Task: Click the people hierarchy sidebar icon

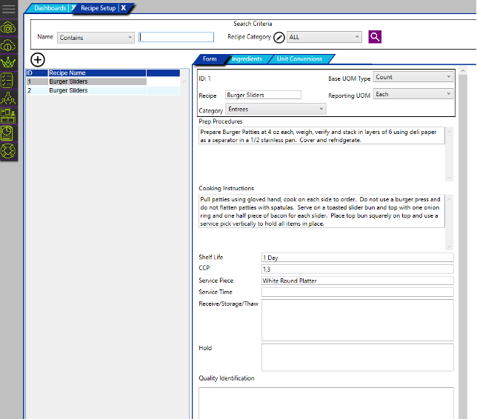Action: (x=9, y=97)
